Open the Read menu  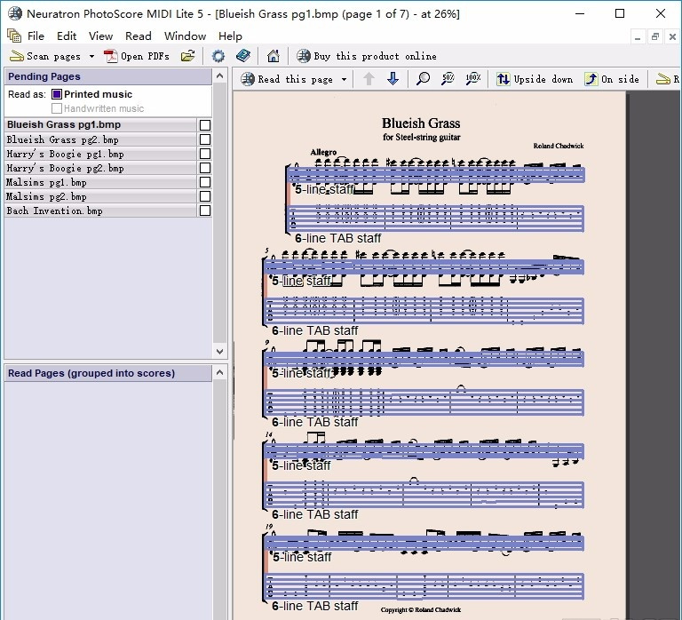(139, 36)
